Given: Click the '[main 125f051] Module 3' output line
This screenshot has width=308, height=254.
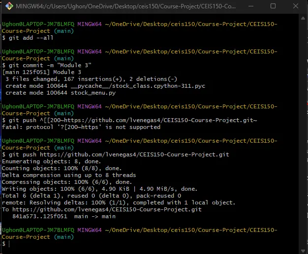Looking at the screenshot, I should point(41,72).
